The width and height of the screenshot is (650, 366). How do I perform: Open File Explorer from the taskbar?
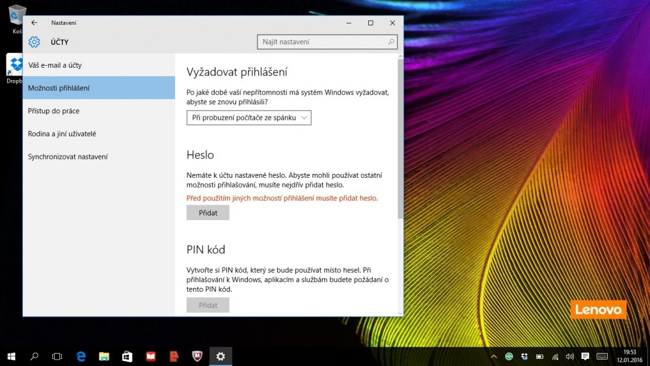tap(104, 356)
